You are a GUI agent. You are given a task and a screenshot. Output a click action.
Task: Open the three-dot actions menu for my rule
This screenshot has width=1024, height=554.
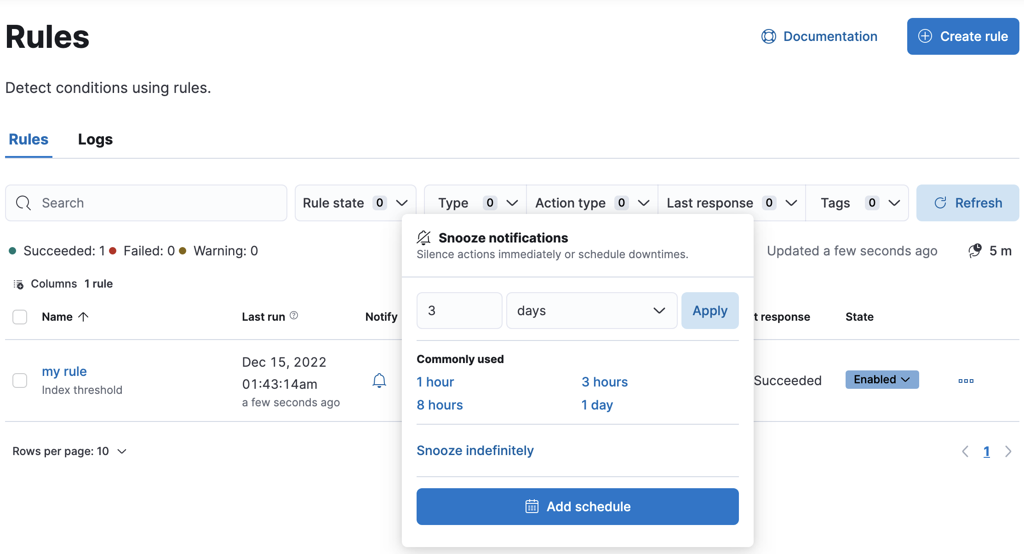click(x=966, y=381)
